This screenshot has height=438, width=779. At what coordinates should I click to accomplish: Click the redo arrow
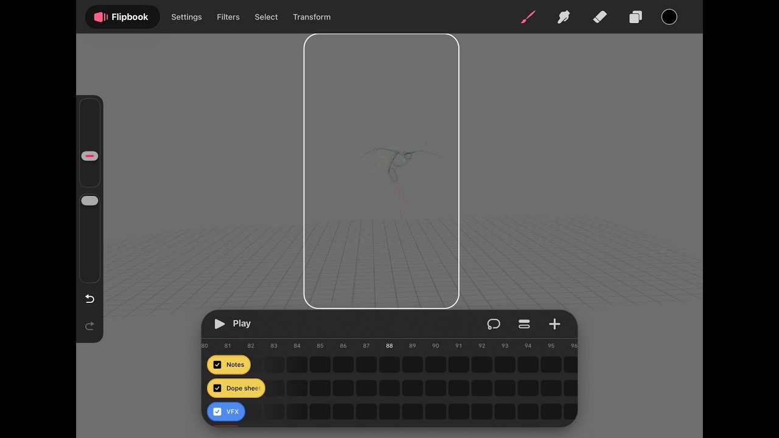[89, 326]
